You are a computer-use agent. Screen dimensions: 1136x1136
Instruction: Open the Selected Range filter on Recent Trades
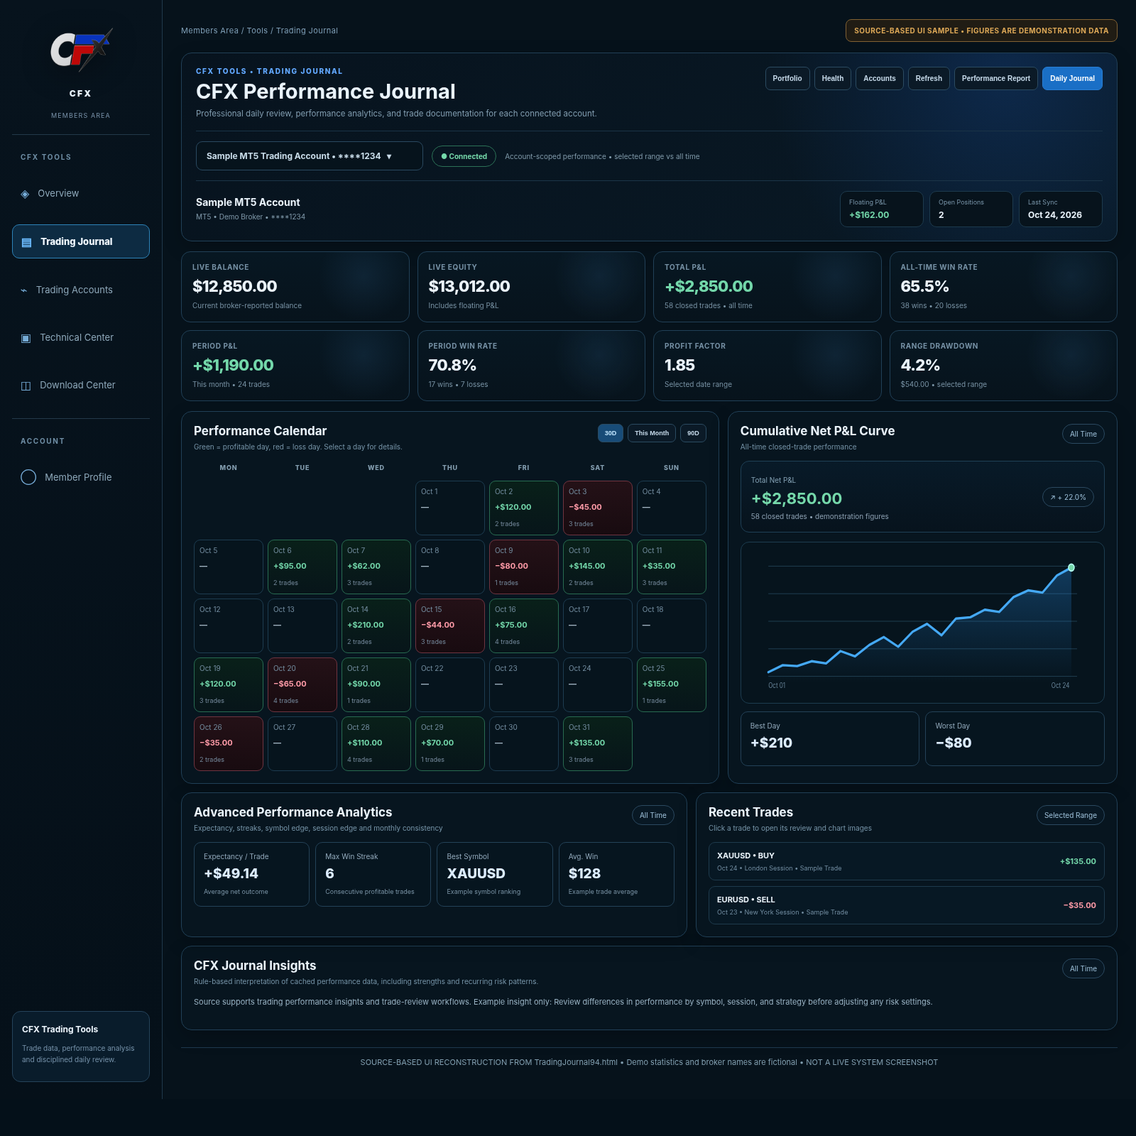[x=1070, y=815]
